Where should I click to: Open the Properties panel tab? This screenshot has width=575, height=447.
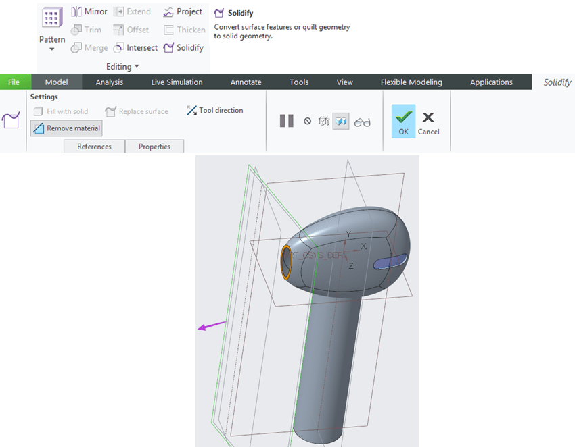tap(154, 147)
